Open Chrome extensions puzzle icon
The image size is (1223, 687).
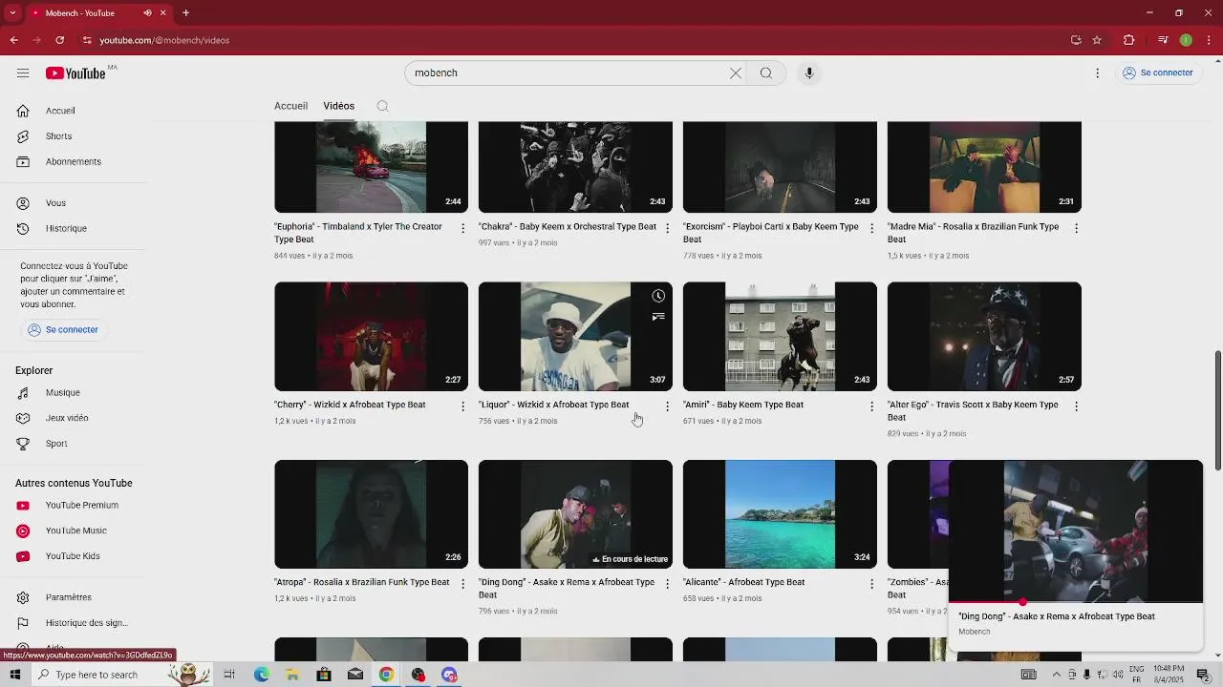click(x=1128, y=40)
